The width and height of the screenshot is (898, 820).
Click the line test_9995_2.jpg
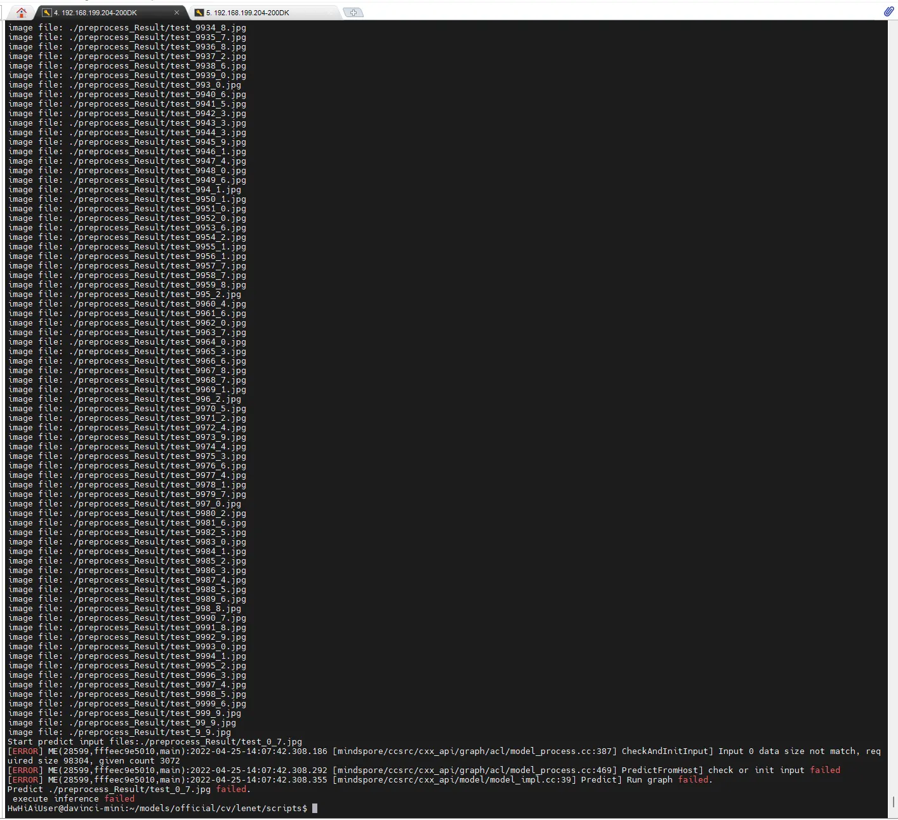[127, 665]
